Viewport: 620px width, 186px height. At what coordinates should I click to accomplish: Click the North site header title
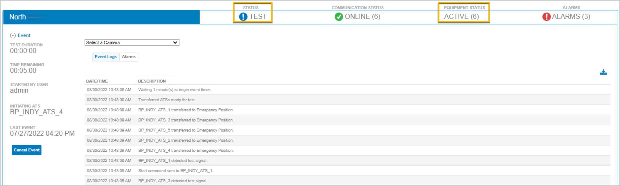(17, 17)
